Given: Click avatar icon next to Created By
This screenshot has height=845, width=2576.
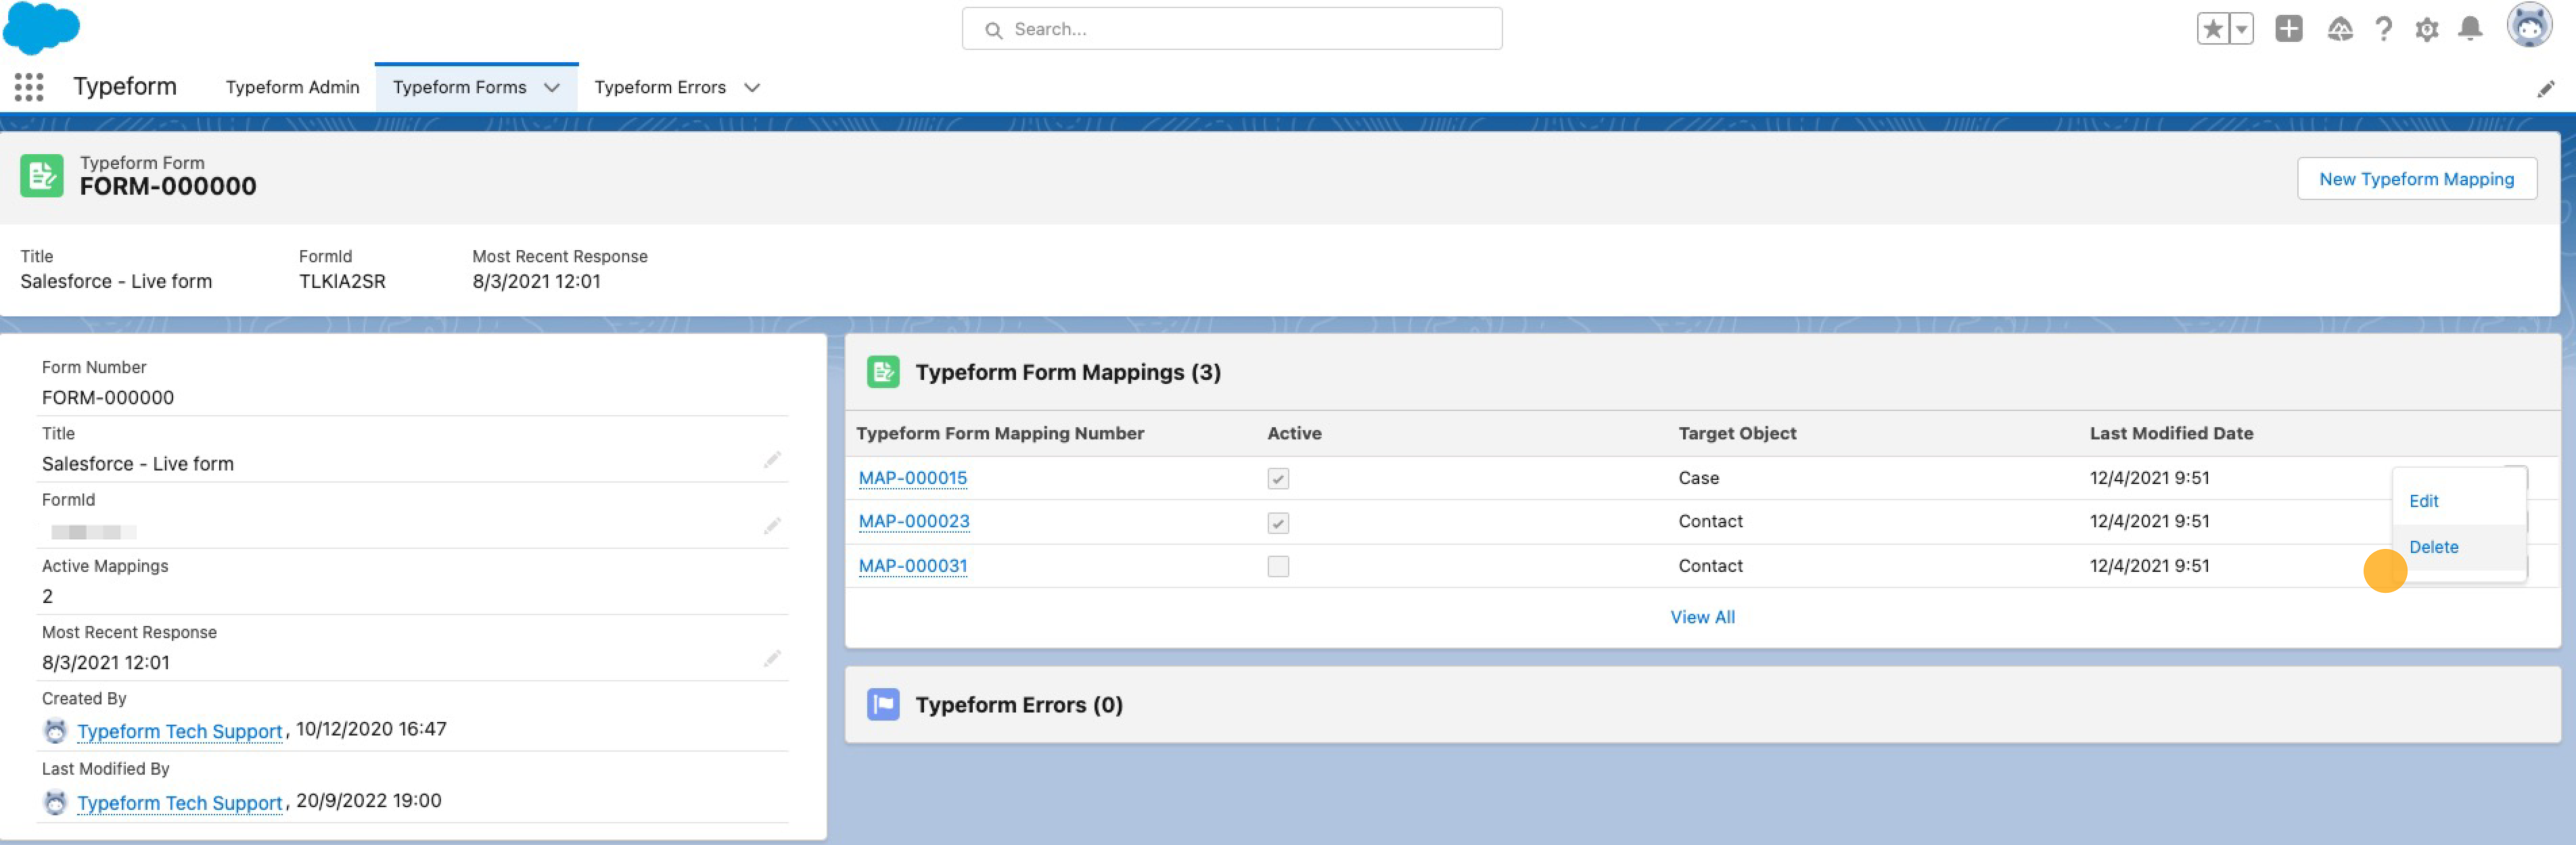Looking at the screenshot, I should (x=55, y=731).
